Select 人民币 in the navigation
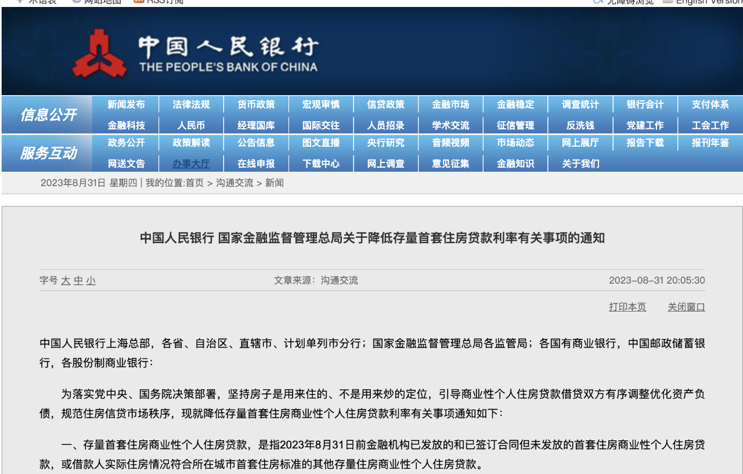 coord(191,125)
